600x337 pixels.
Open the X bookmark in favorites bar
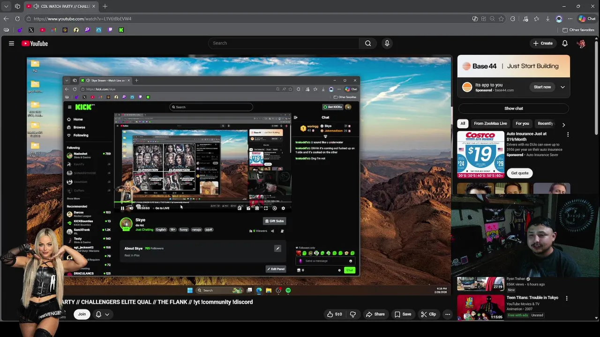pos(31,30)
